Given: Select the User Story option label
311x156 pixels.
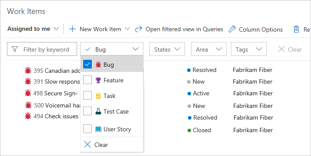Looking at the screenshot, I should tap(117, 129).
